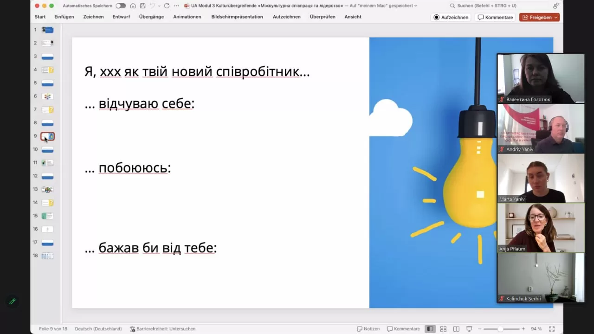Click the Home icon in title bar
This screenshot has height=334, width=594.
[x=133, y=6]
